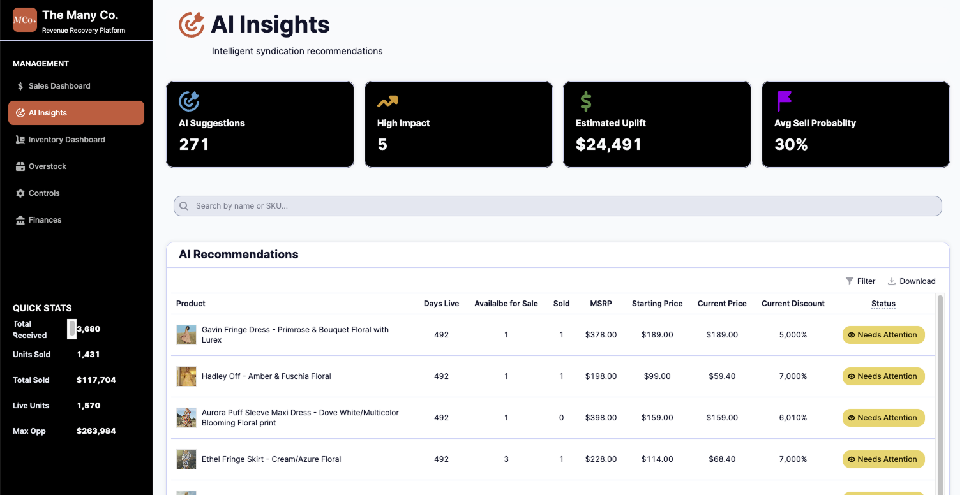Click the Avg Sell Probabilty 30% card
Viewport: 962px width, 495px height.
(x=855, y=124)
